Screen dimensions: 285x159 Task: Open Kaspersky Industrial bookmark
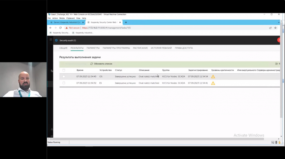pos(82,33)
